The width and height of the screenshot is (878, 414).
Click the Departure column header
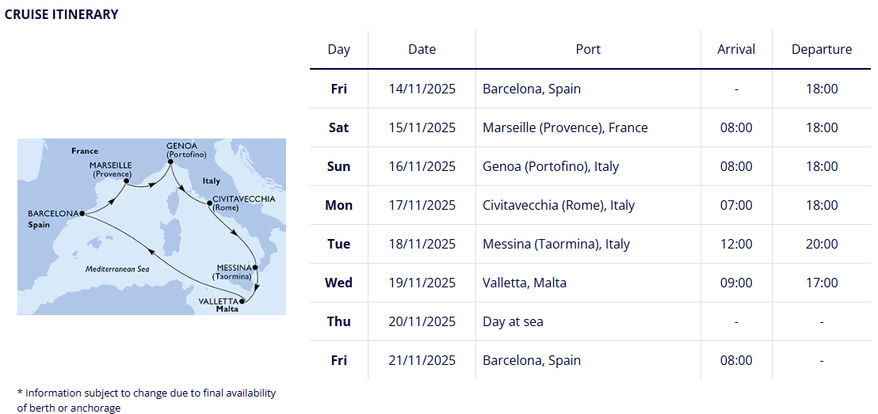(x=821, y=49)
